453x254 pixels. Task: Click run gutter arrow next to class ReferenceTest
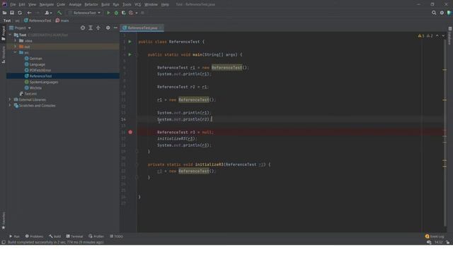pyautogui.click(x=130, y=42)
